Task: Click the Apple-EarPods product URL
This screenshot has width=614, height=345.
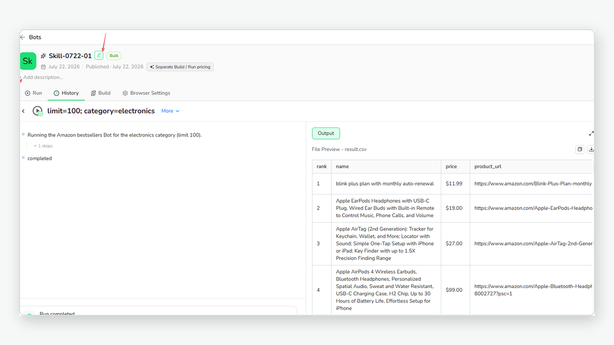Action: click(533, 208)
